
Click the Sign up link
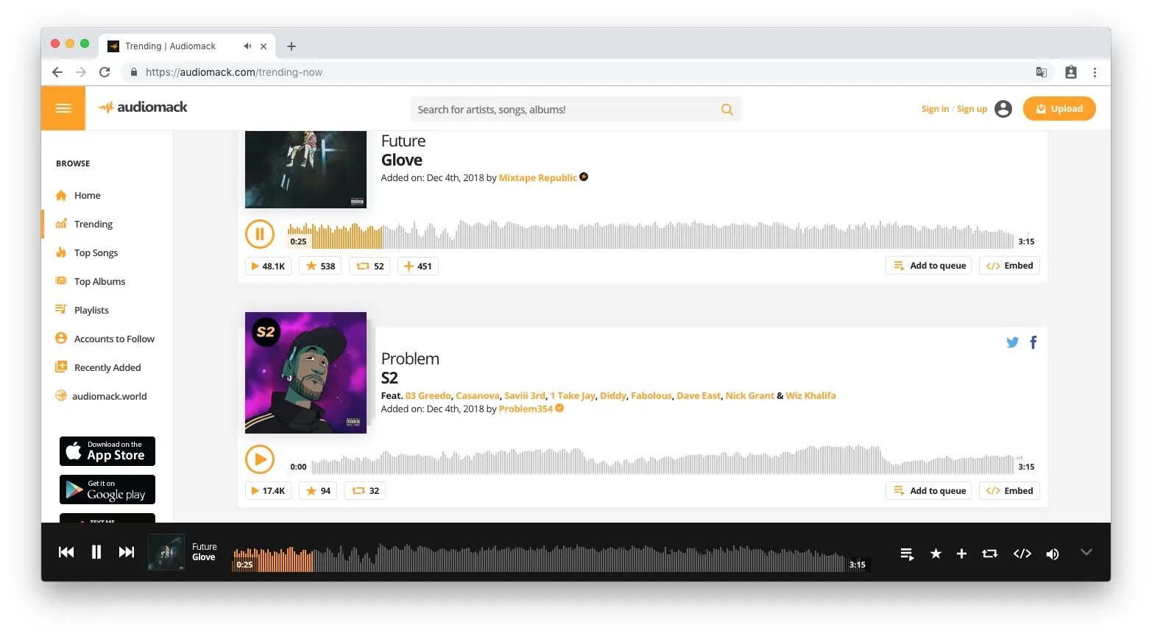[x=972, y=109]
